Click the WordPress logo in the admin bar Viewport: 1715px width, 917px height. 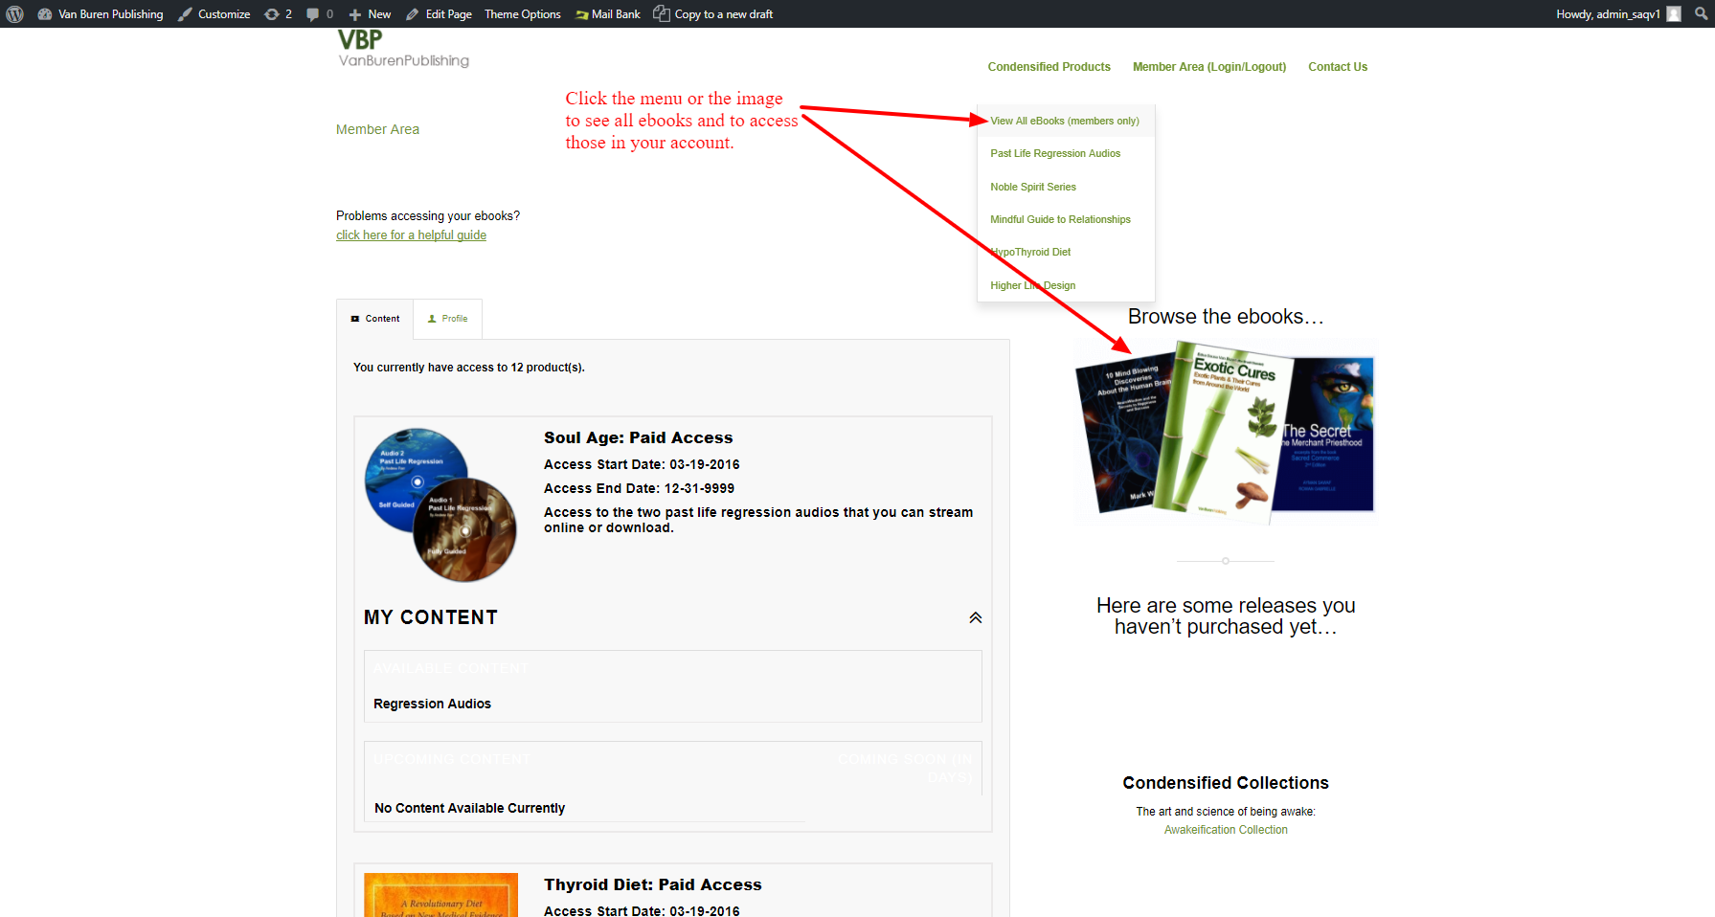[x=14, y=13]
